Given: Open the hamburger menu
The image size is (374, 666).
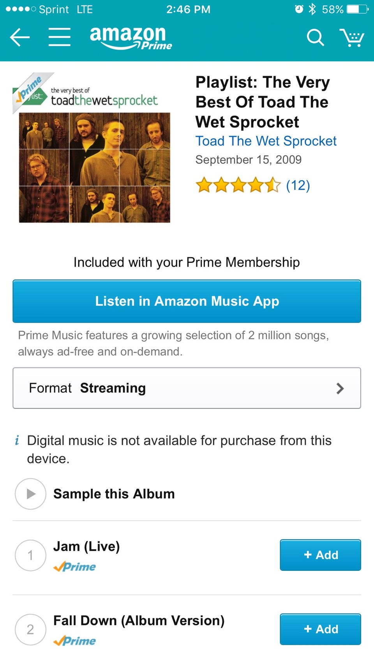Looking at the screenshot, I should (x=60, y=37).
